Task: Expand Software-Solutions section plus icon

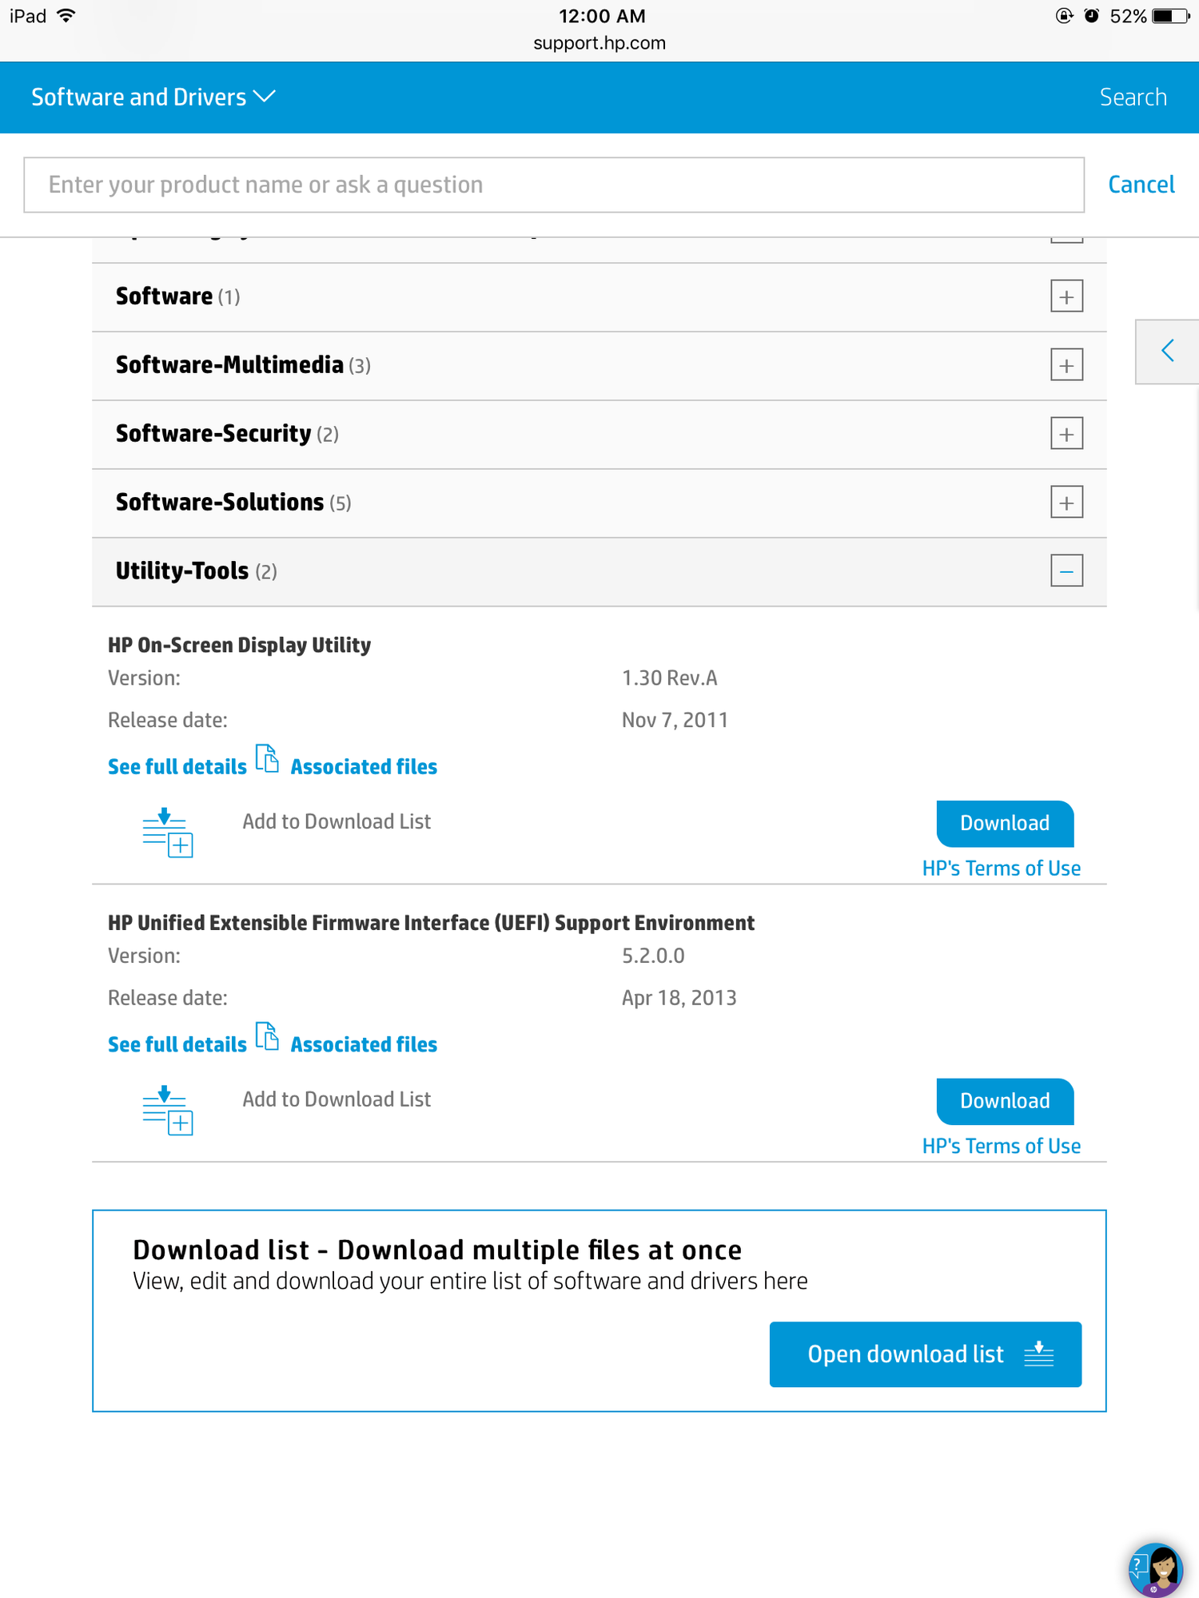Action: pyautogui.click(x=1066, y=503)
